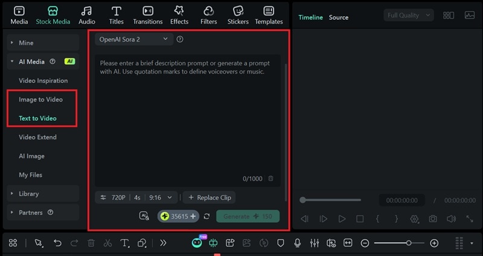Screen dimensions: 483x256
Task: Set the mark out point
Action: (396, 219)
